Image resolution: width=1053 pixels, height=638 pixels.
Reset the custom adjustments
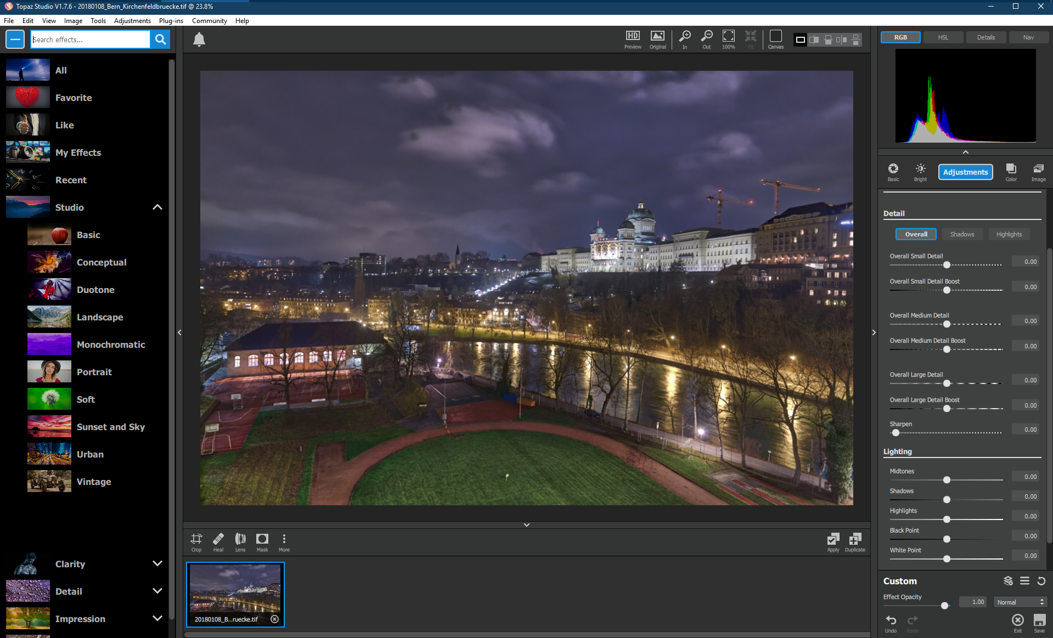click(x=1041, y=581)
